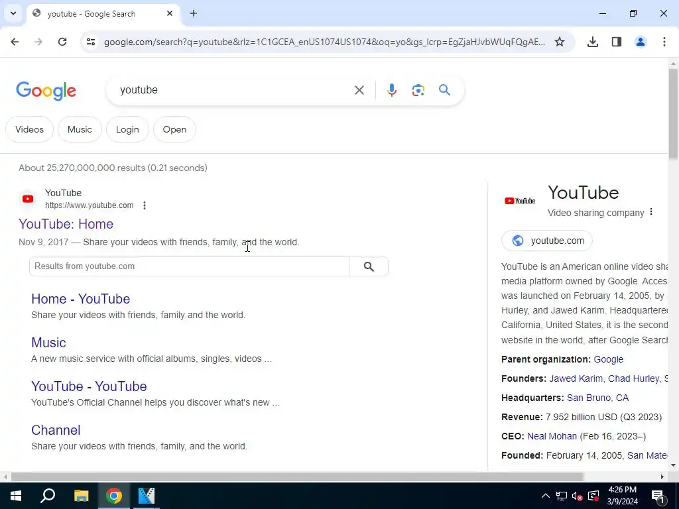Click the forward navigation arrow
Viewport: 679px width, 509px height.
coord(38,42)
